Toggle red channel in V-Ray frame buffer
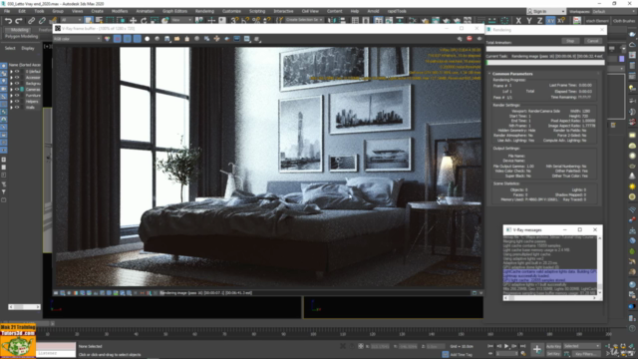638x359 pixels. pos(118,39)
